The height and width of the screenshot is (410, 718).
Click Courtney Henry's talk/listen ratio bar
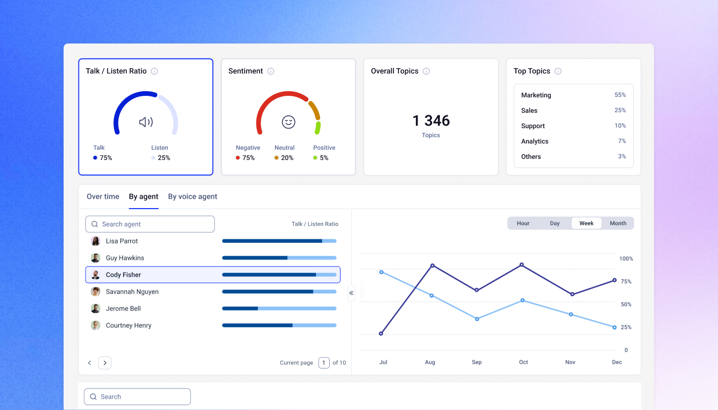point(279,325)
